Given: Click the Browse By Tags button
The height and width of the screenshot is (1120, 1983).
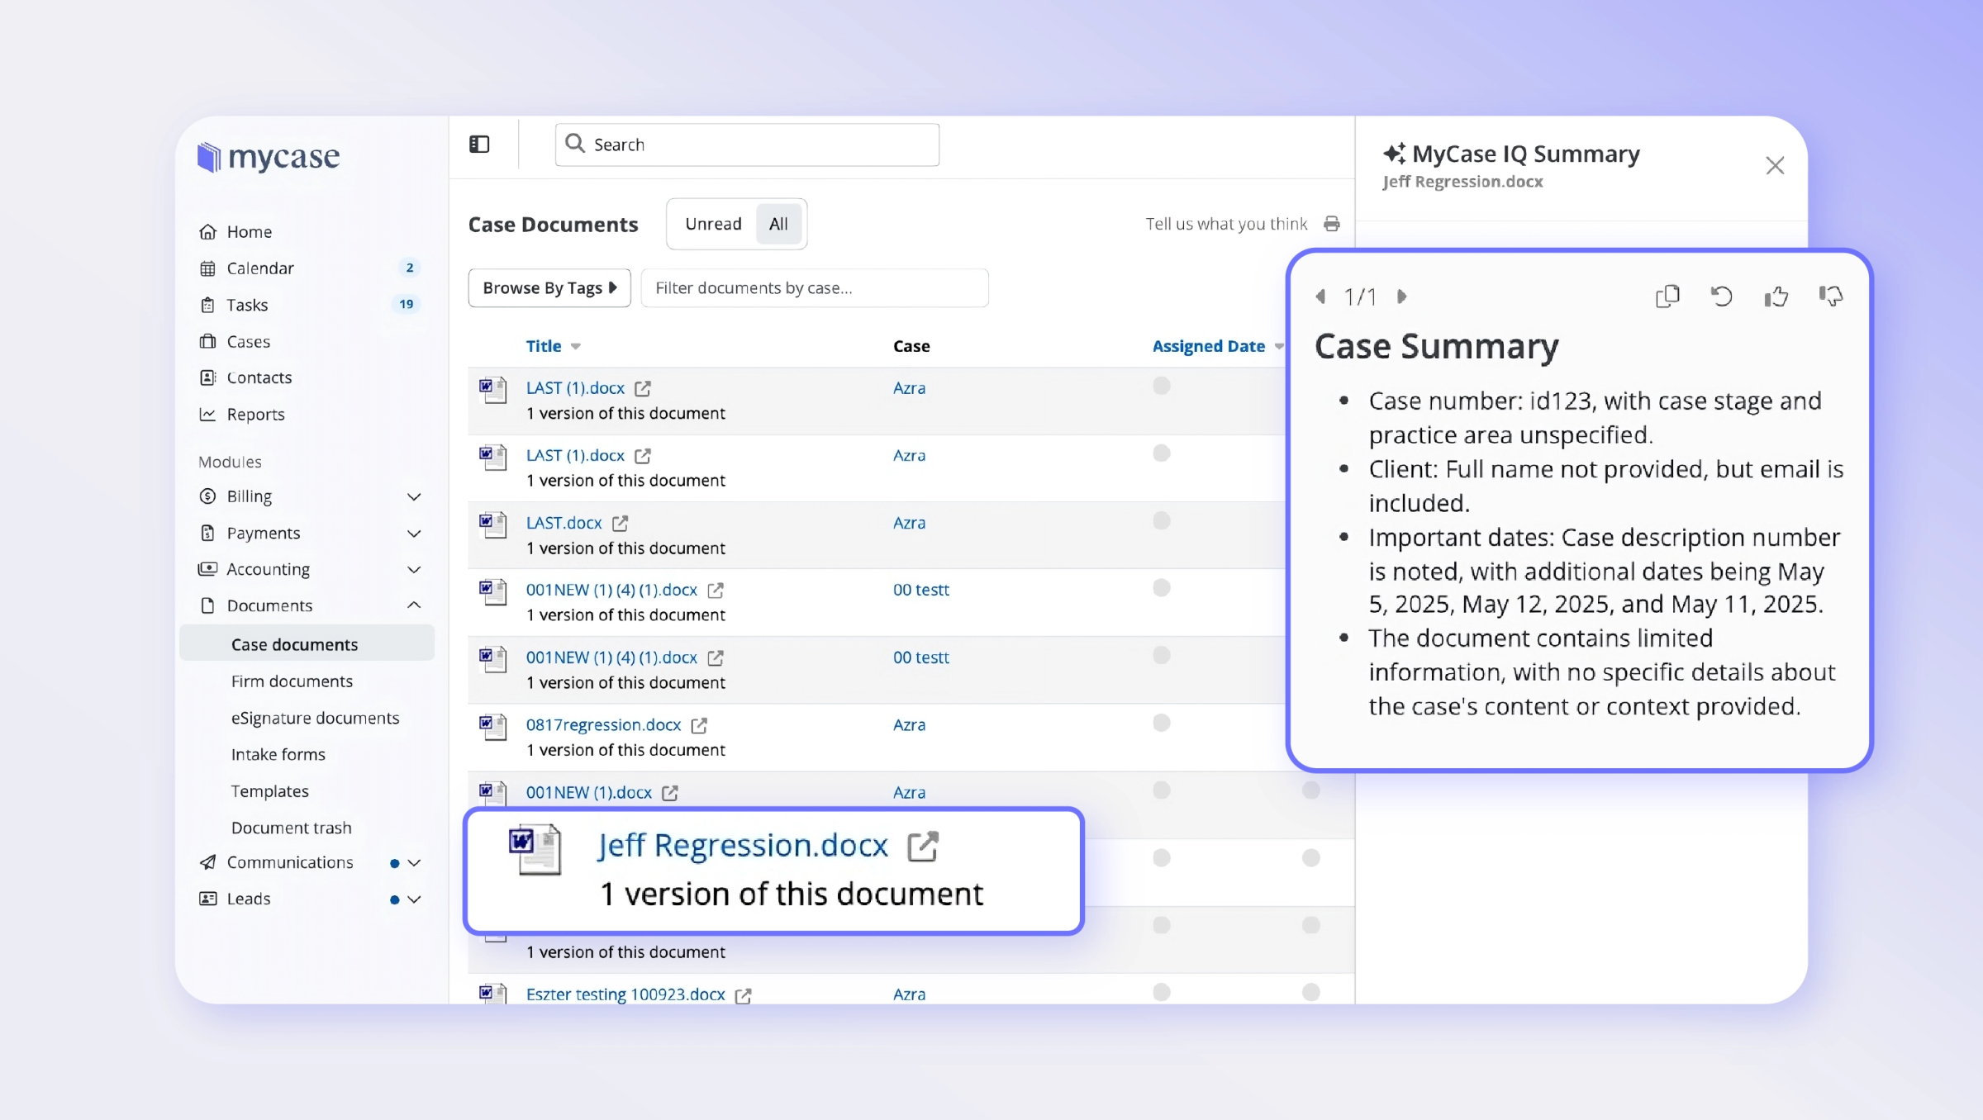Looking at the screenshot, I should 548,287.
